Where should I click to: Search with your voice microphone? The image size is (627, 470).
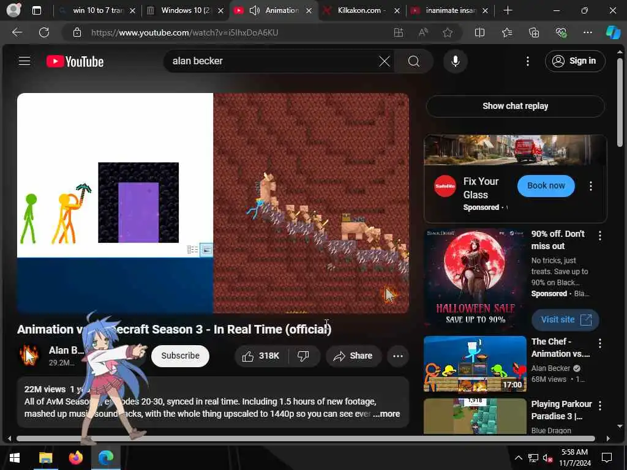point(455,61)
